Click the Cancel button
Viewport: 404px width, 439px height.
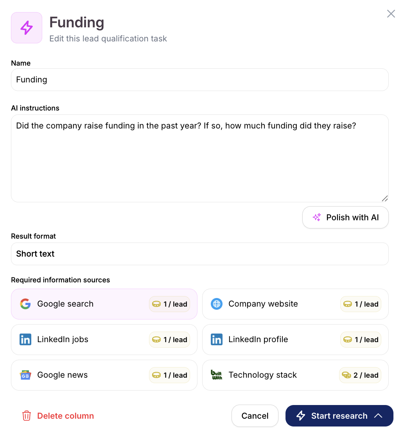point(255,416)
